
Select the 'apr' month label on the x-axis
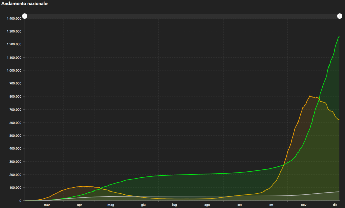tap(80, 205)
